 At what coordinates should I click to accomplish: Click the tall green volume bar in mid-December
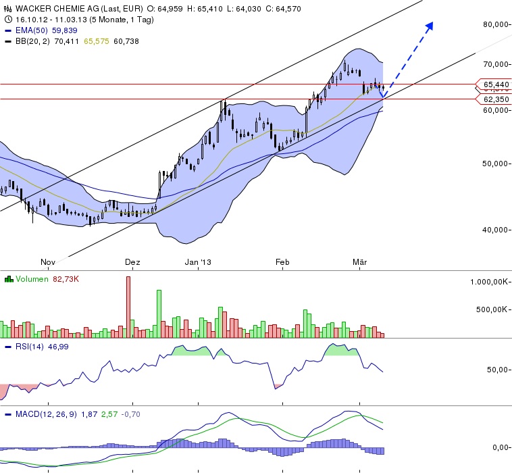(159, 314)
